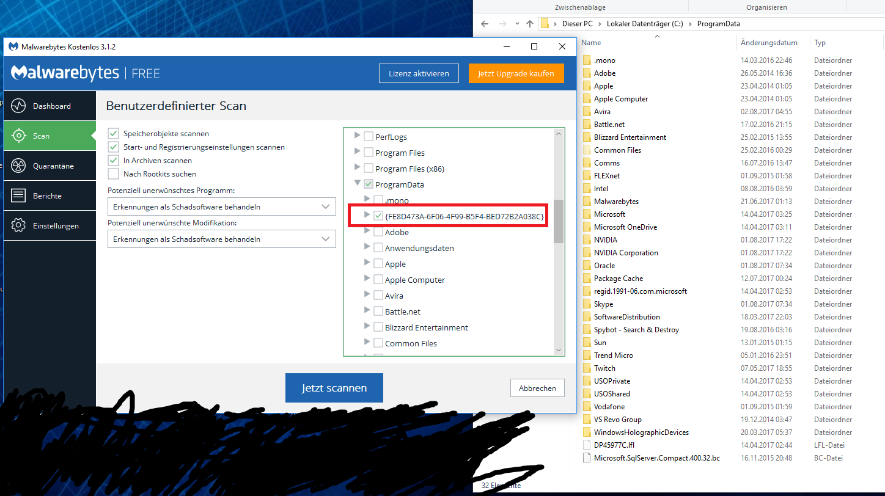Click folder tree scroll-up arrow
The height and width of the screenshot is (496, 885).
(x=559, y=133)
